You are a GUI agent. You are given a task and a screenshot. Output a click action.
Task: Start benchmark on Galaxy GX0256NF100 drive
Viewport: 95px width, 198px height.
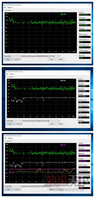10,124
